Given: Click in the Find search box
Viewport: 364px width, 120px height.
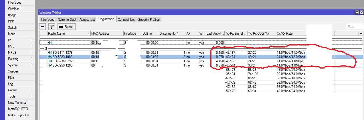Looking at the screenshot, I should click(x=354, y=27).
